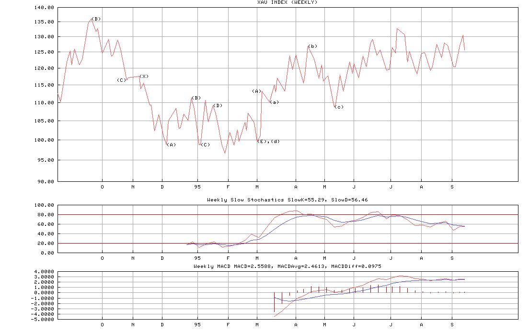
Task: Click the (B) label at the 135 peak
Action: [96, 19]
